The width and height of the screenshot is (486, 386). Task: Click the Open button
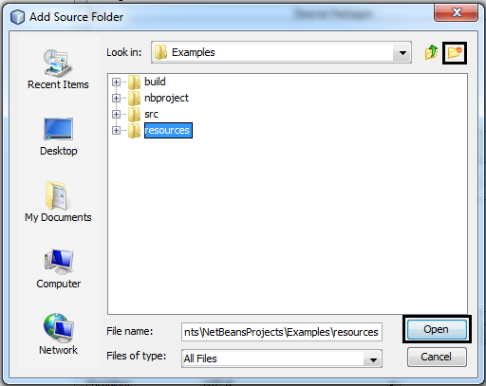pyautogui.click(x=437, y=329)
